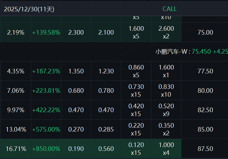Select the 87.50 strike price
The image size is (228, 159).
pos(205,149)
